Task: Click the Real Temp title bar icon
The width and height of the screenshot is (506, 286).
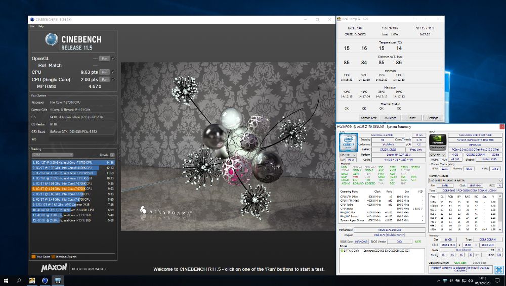Action: click(x=339, y=19)
